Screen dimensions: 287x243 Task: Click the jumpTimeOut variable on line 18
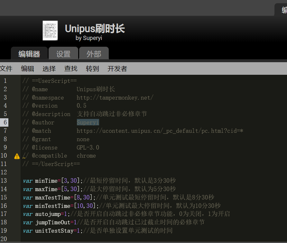(53, 222)
